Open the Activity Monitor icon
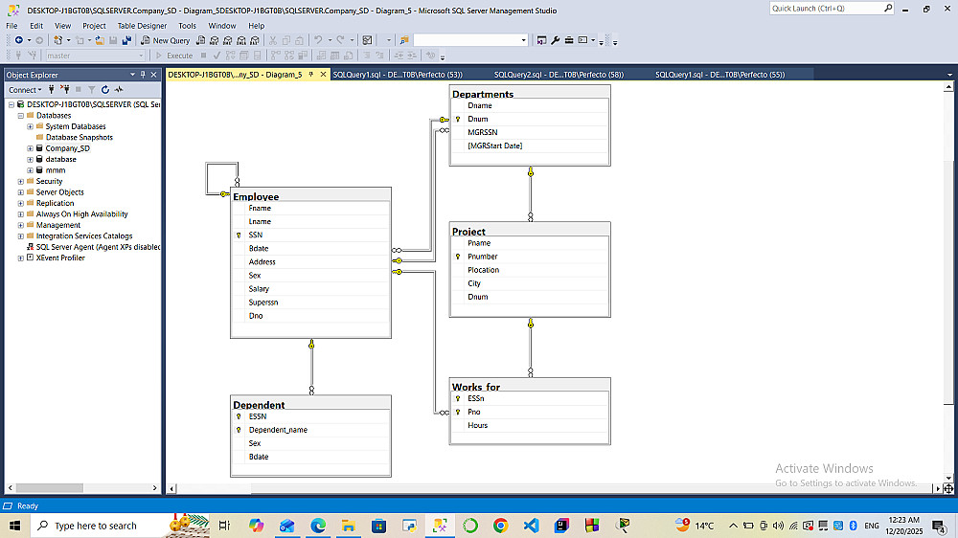 [119, 89]
